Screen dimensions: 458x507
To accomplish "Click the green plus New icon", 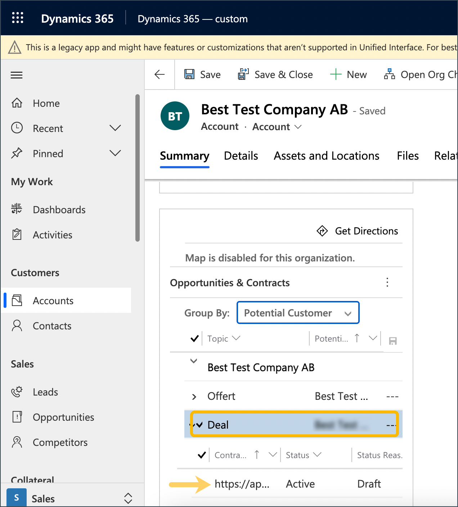I will (x=336, y=74).
